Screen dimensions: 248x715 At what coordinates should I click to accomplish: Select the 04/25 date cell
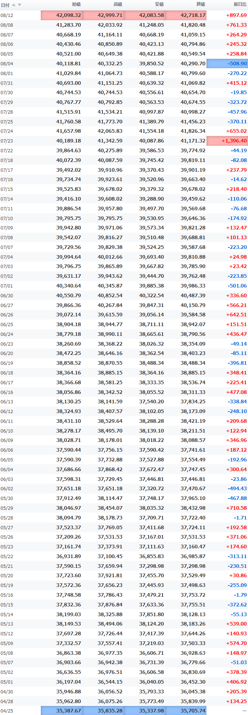tap(7, 711)
